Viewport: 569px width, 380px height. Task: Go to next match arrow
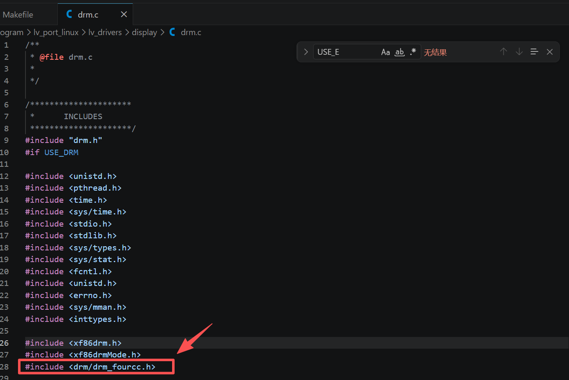tap(519, 51)
